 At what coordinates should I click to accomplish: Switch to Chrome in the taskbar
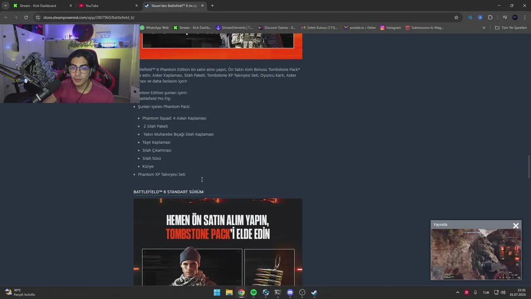click(241, 292)
